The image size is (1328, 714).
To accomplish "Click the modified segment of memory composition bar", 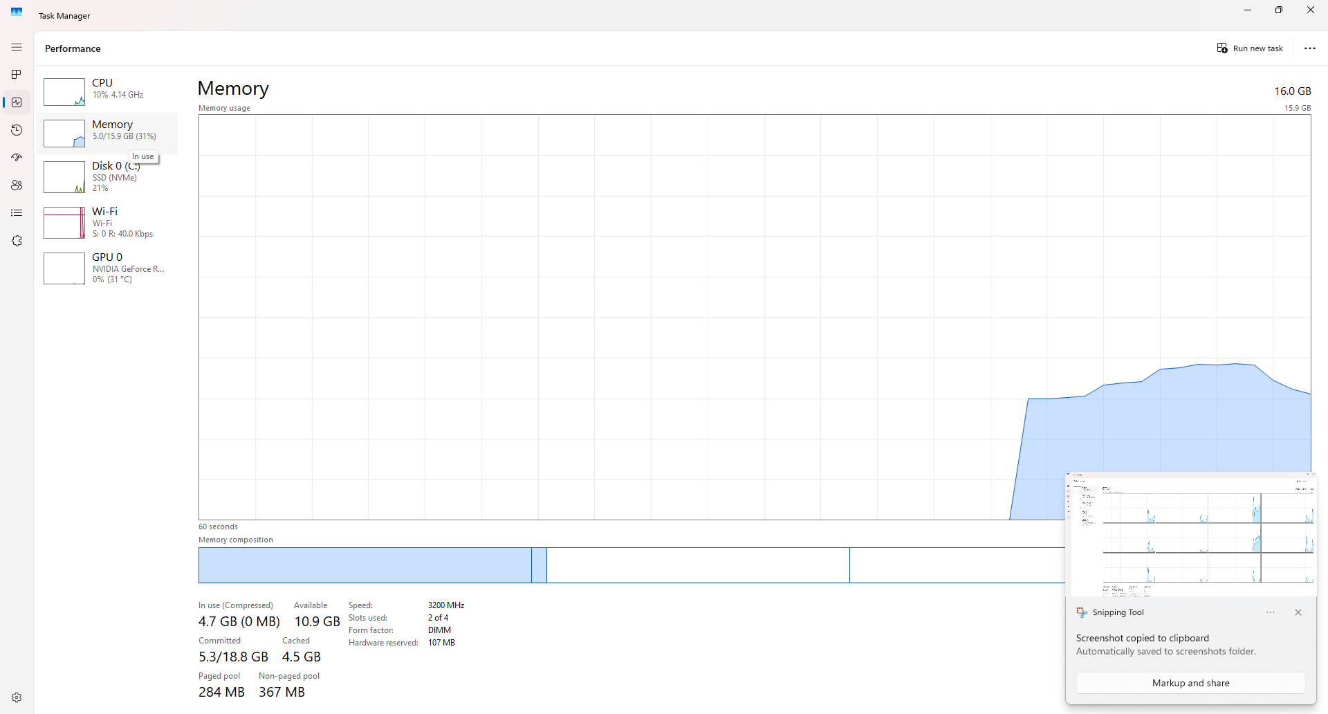I will point(539,565).
